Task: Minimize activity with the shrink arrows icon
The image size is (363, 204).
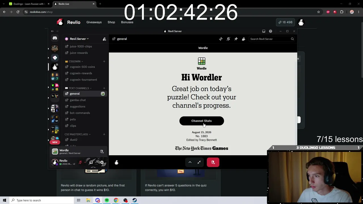Action: point(199,162)
